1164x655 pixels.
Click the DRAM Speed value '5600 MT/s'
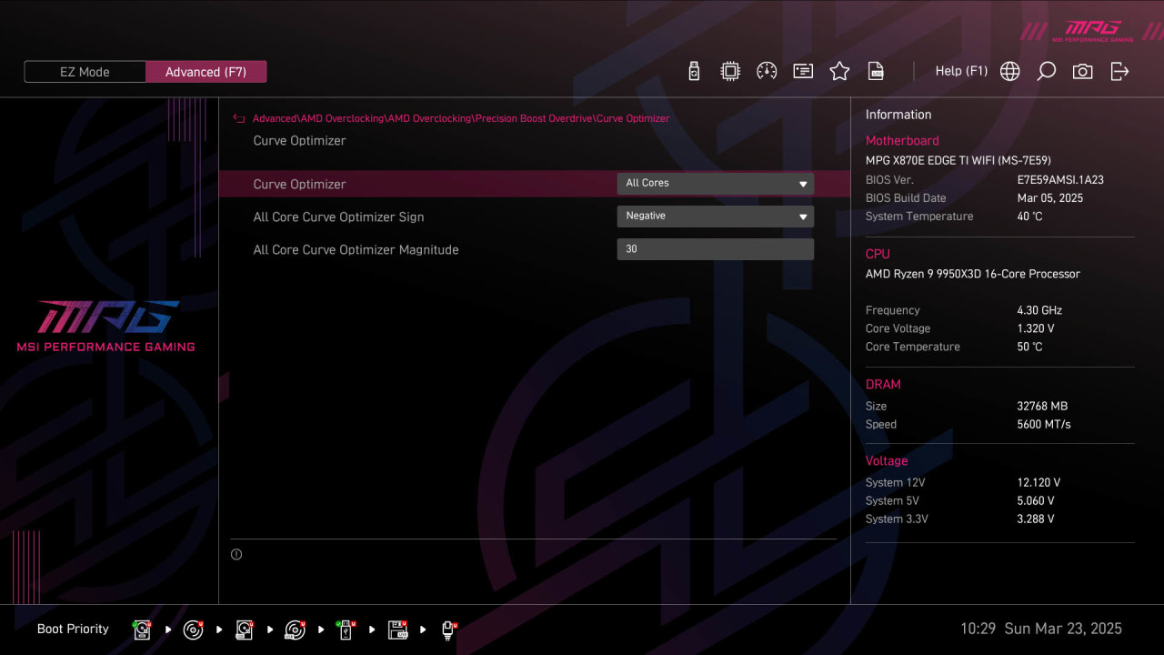tap(1044, 425)
